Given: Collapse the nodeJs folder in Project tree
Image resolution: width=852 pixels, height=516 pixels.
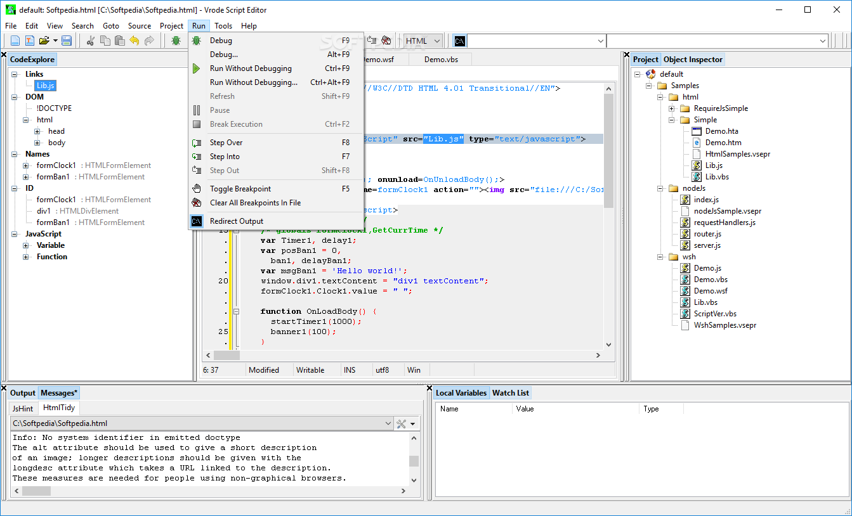Looking at the screenshot, I should 660,188.
